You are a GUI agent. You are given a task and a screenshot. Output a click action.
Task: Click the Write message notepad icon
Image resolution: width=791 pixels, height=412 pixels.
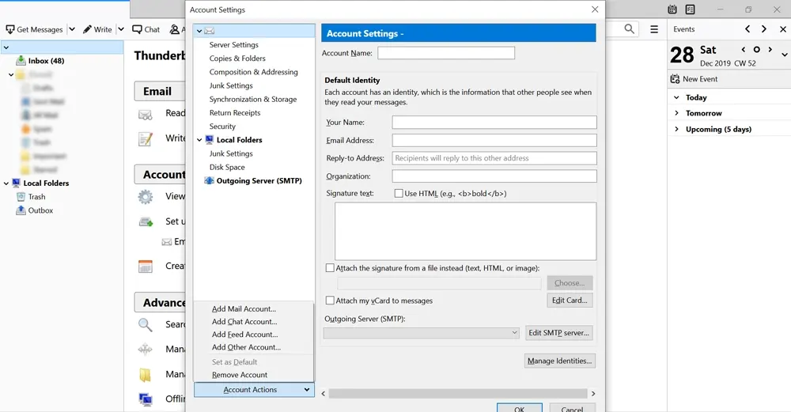tap(146, 138)
